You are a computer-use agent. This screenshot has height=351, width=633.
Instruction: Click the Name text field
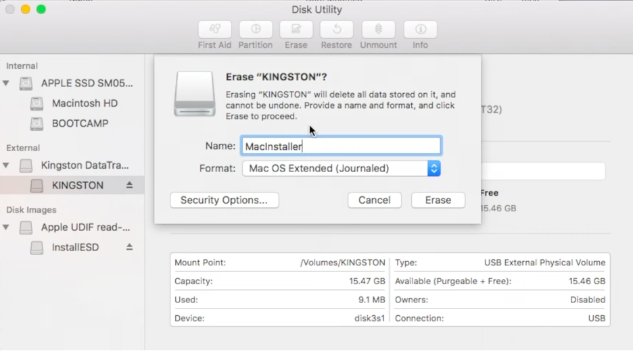coord(341,146)
